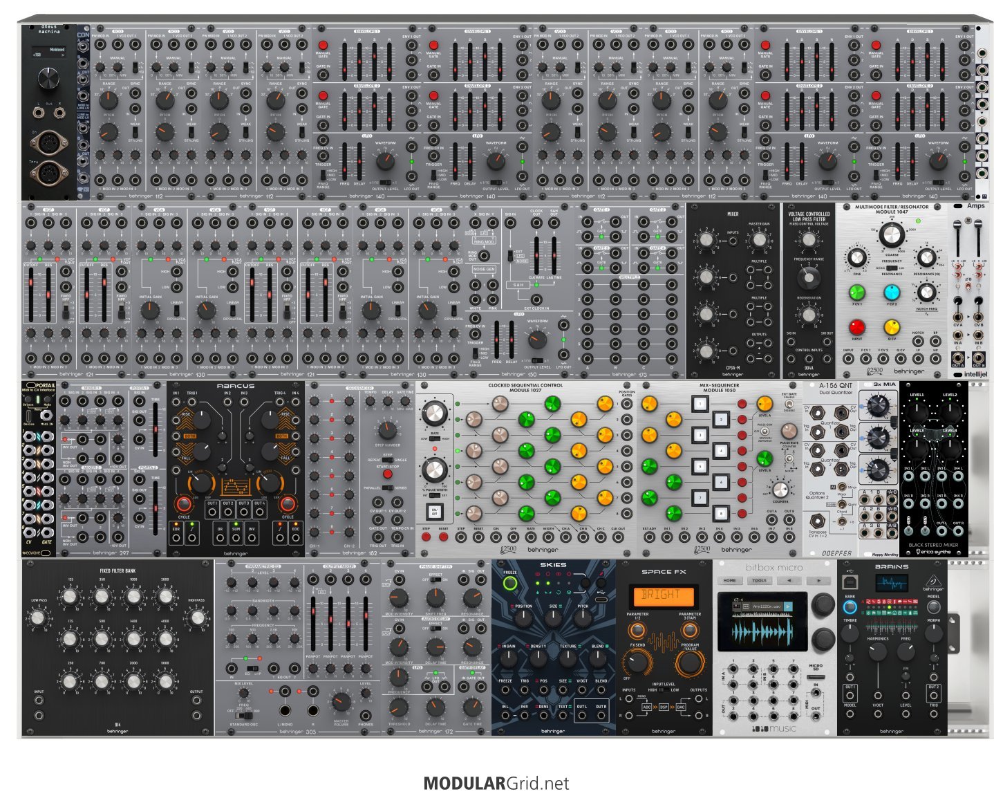Select the green FCV 1 knob on module 1047
Viewport: 994px width, 798px height.
(856, 292)
